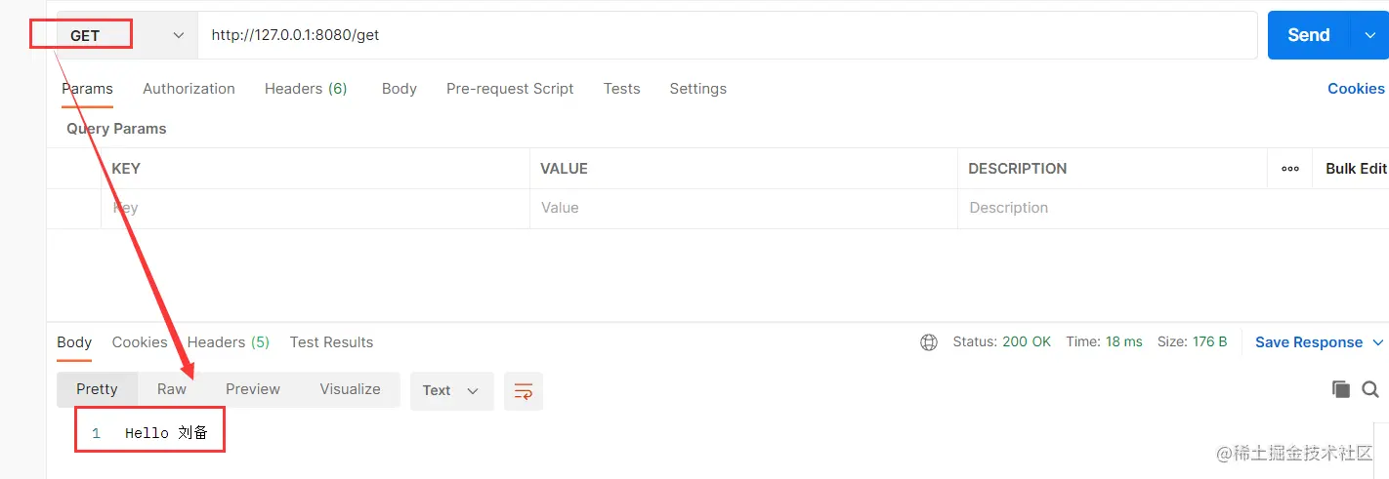
Task: Select the Pretty view
Action: pos(97,389)
